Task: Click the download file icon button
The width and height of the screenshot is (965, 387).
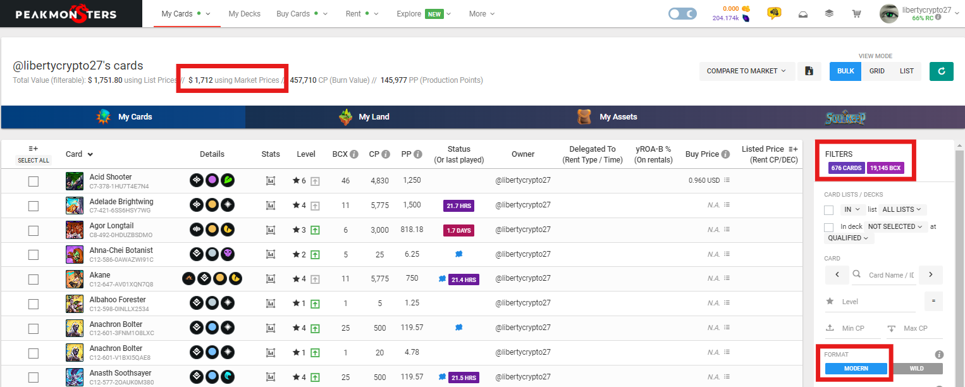Action: pos(809,71)
